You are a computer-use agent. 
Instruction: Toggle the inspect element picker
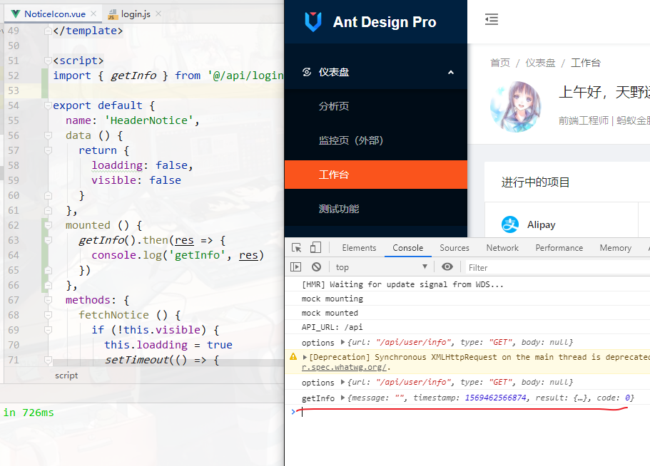click(x=295, y=247)
